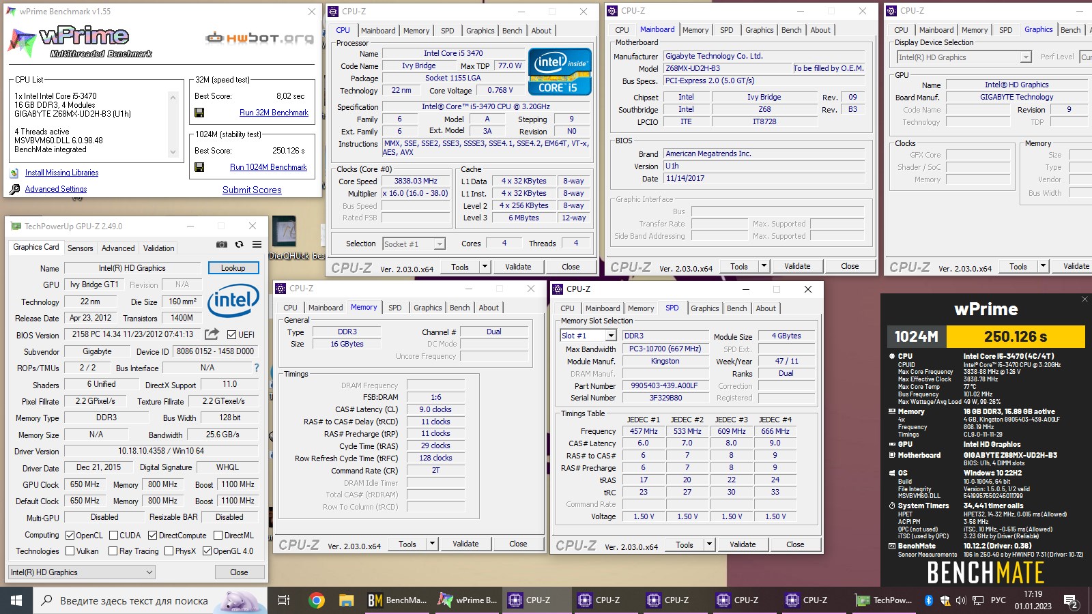This screenshot has width=1092, height=614.
Task: Take a GPU-Z screenshot with camera icon
Action: coord(222,244)
